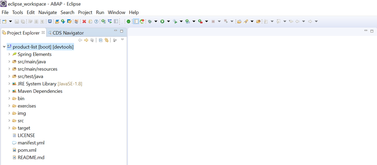Expand the JRE System Library node

[x=9, y=84]
